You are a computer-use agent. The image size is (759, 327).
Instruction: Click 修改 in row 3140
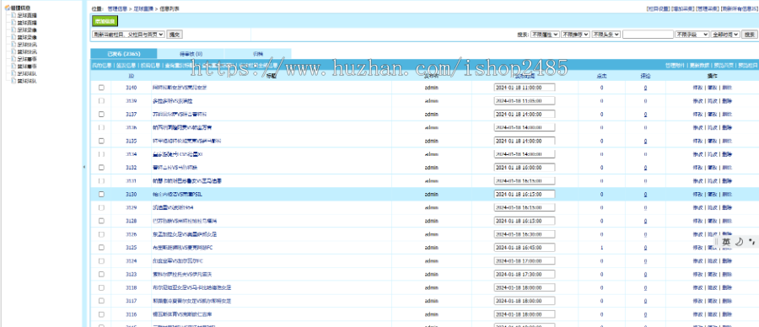tap(697, 88)
